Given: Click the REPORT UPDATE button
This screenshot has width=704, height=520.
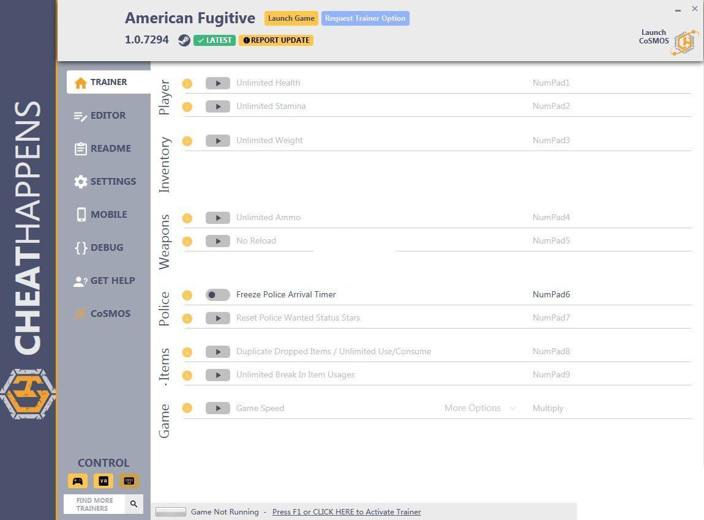Looking at the screenshot, I should point(276,40).
